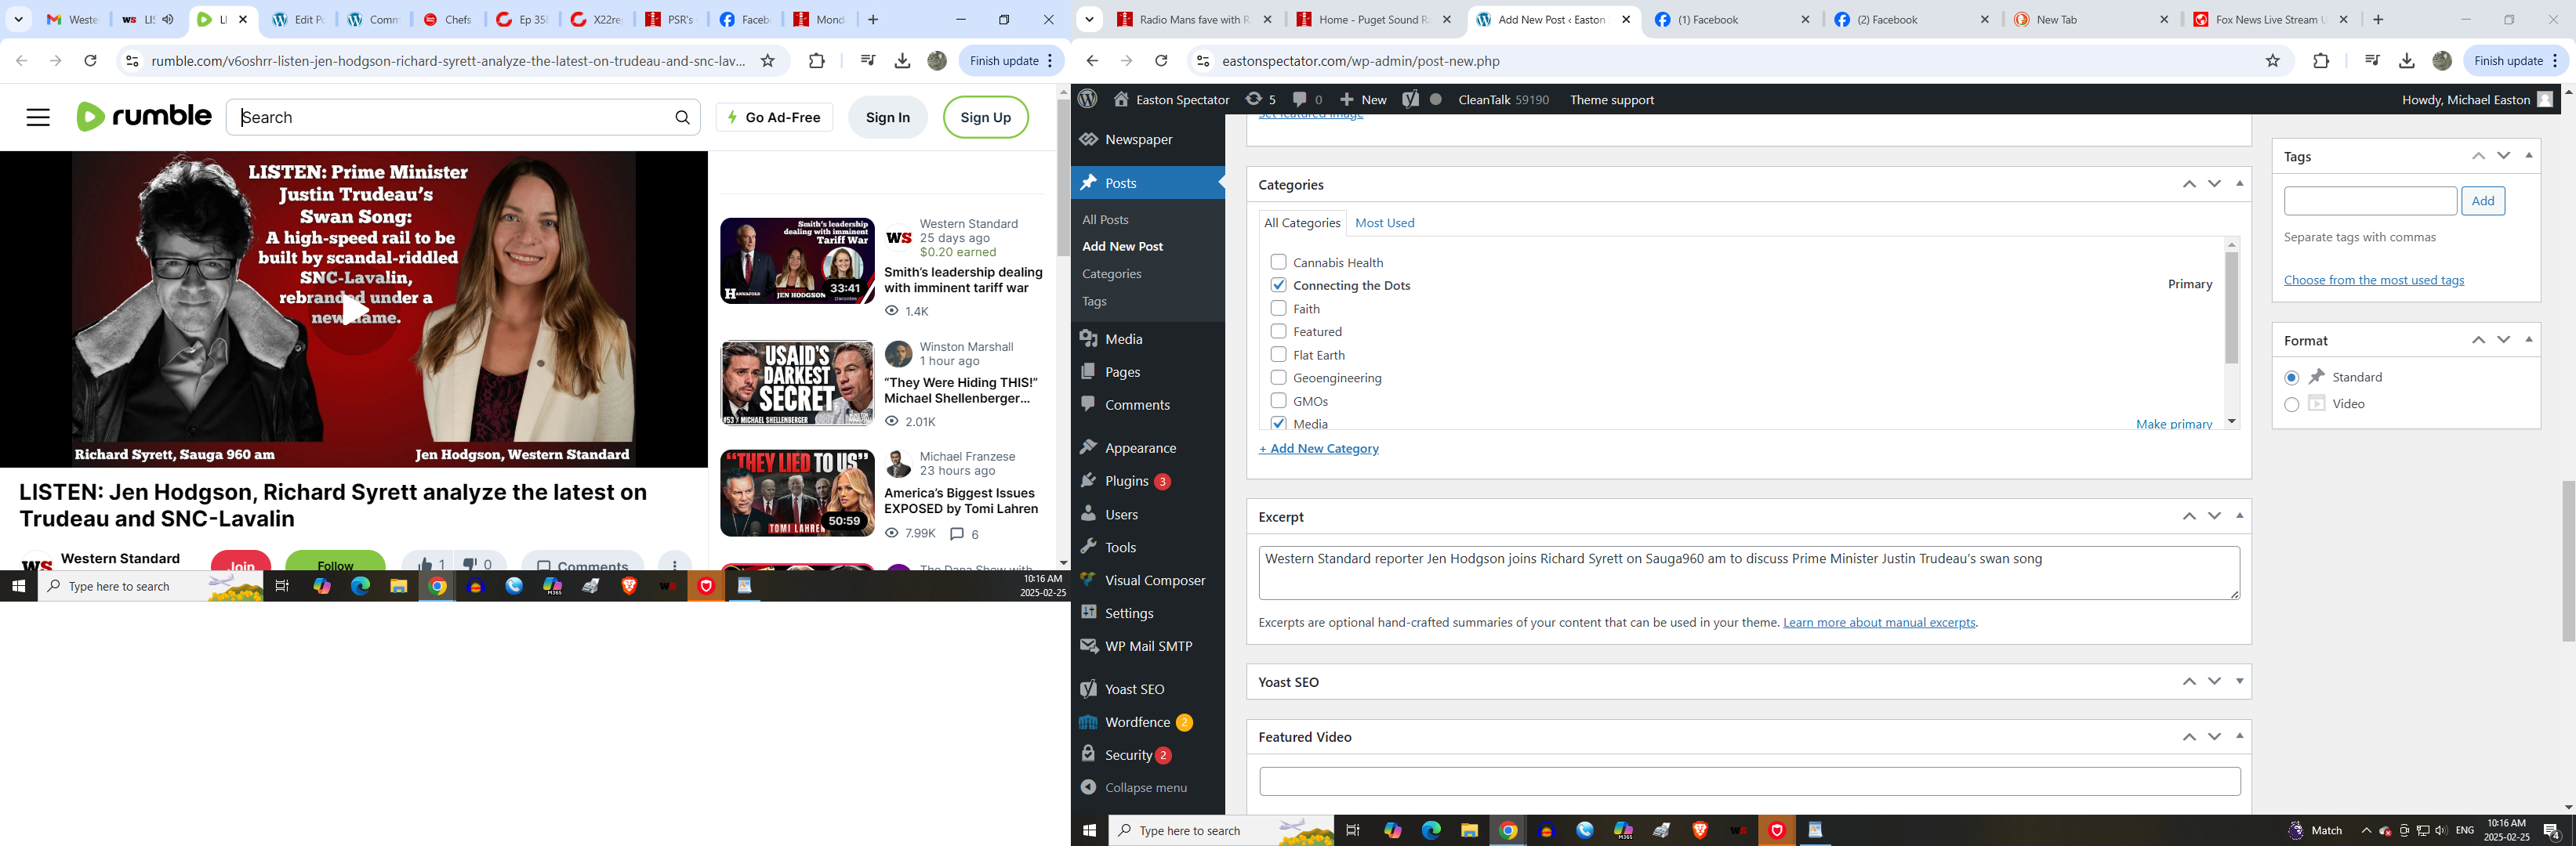
Task: Open Media in WordPress sidebar
Action: pos(1123,338)
